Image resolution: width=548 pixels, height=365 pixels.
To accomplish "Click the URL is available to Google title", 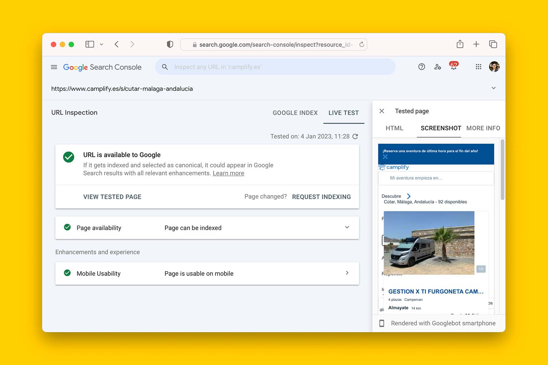I will [122, 155].
